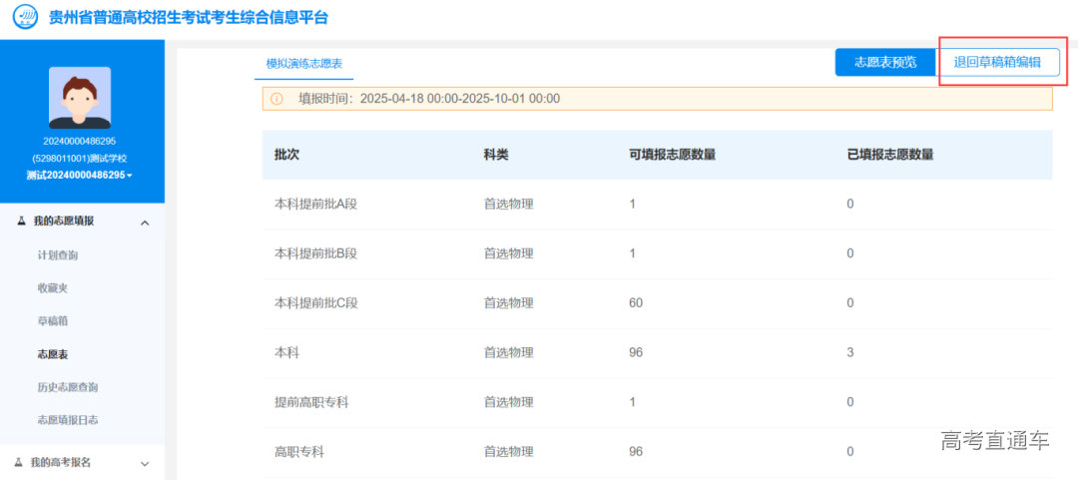
Task: Open 历史志愿查询 in the sidebar
Action: pyautogui.click(x=67, y=387)
